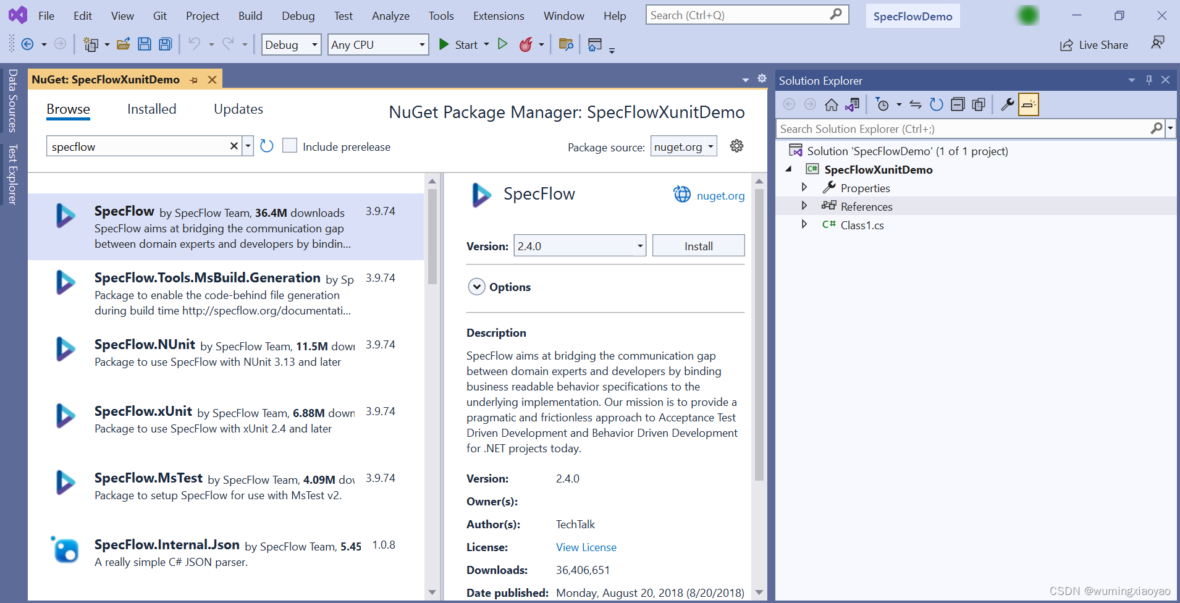The image size is (1180, 603).
Task: Click the Open File folder icon
Action: click(124, 44)
